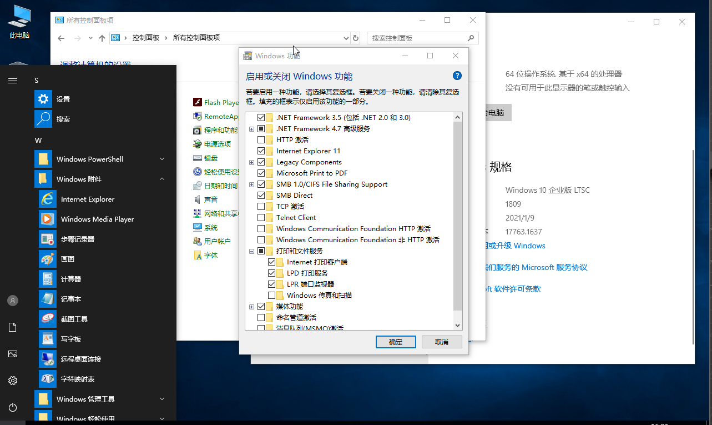
Task: Collapse Windows 附件 folder in Start
Action: click(x=162, y=179)
